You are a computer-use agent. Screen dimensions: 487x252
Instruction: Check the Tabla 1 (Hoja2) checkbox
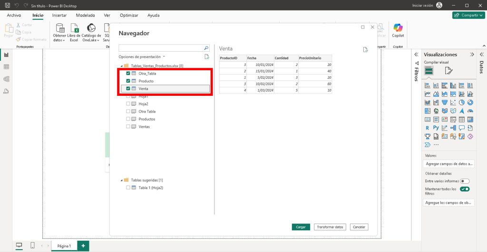click(128, 187)
